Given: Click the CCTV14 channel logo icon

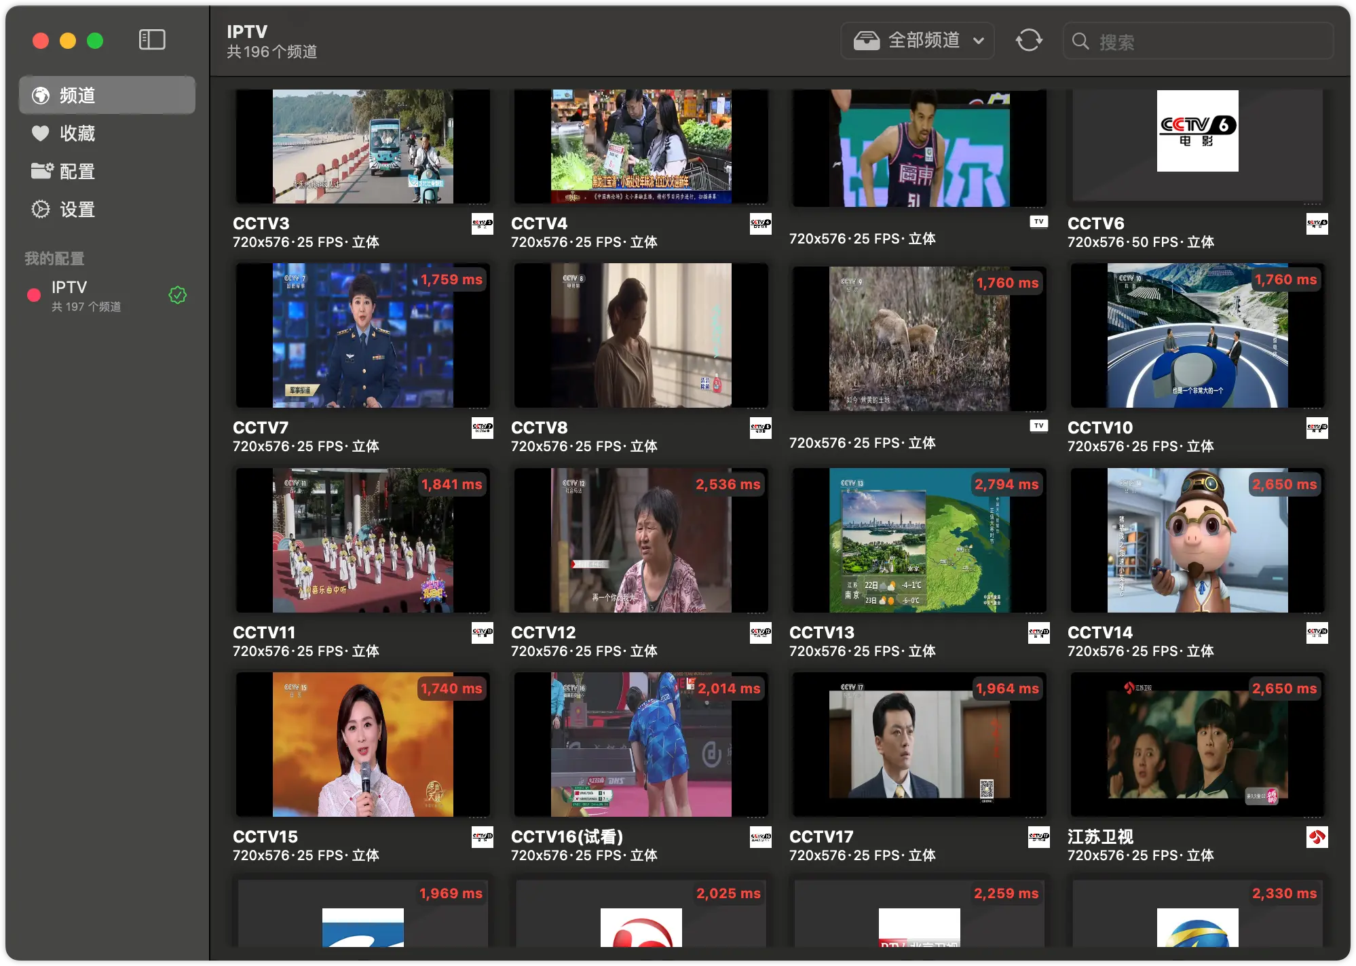Looking at the screenshot, I should point(1317,633).
